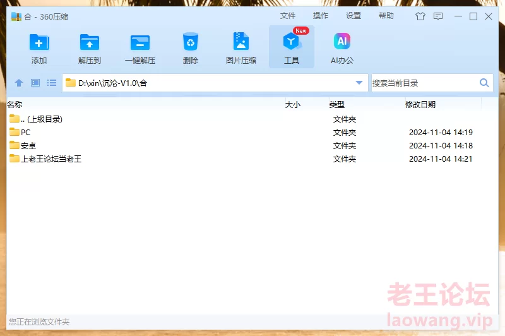
Task: Open the 操作 menu
Action: click(x=321, y=16)
